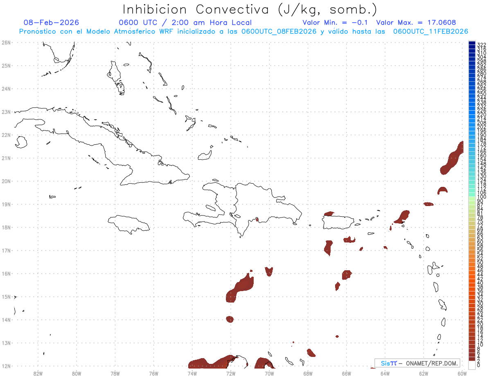The height and width of the screenshot is (379, 491).
Task: Click the "70W" longitude label
Action: [x=269, y=373]
